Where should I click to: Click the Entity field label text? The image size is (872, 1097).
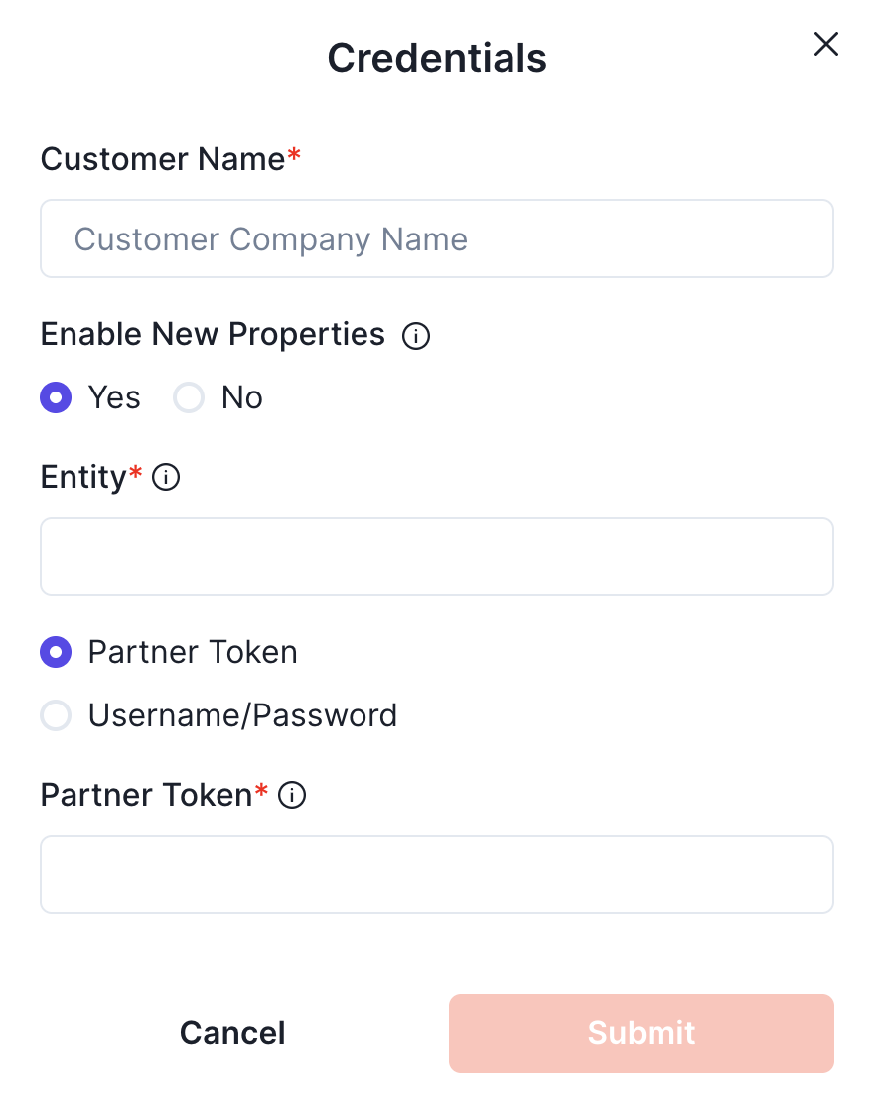click(83, 478)
